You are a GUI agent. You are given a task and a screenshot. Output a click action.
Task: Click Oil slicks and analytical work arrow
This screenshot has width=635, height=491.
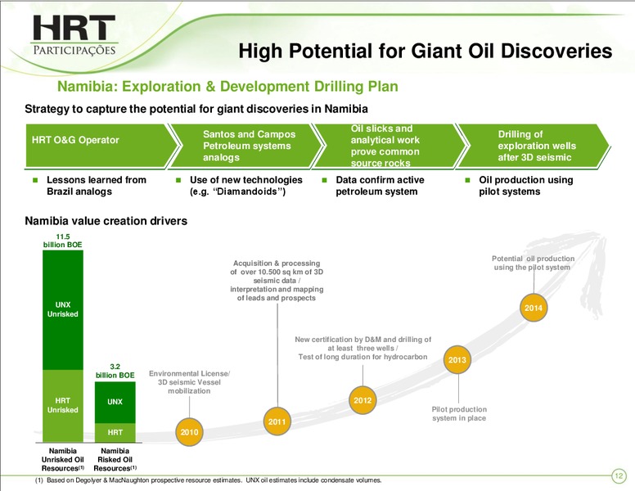(x=390, y=146)
